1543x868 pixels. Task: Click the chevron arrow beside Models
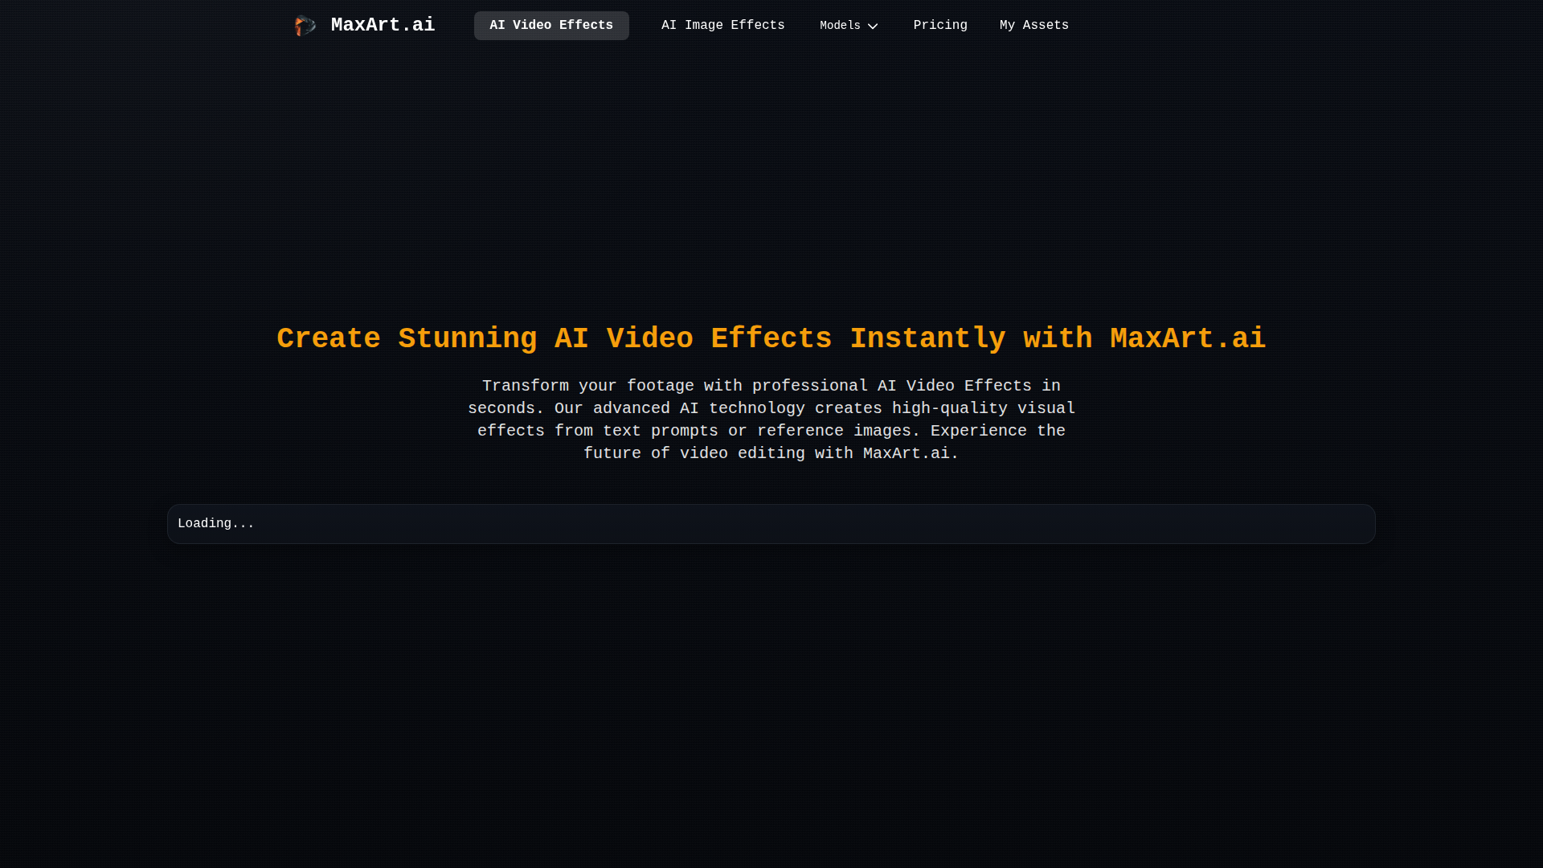click(x=873, y=27)
